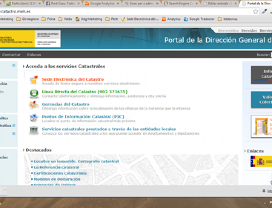
Task: Close the Google Analytics tab
Action: 118,4
